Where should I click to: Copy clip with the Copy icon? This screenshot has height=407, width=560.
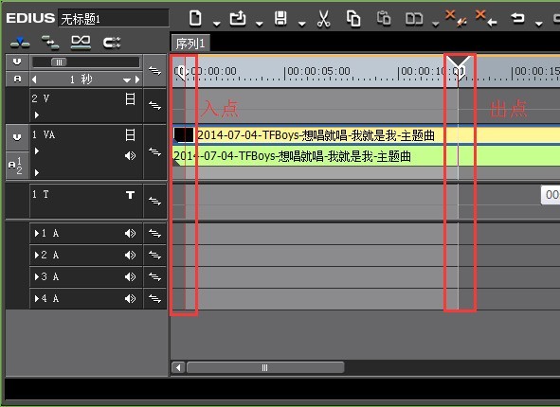(x=353, y=19)
